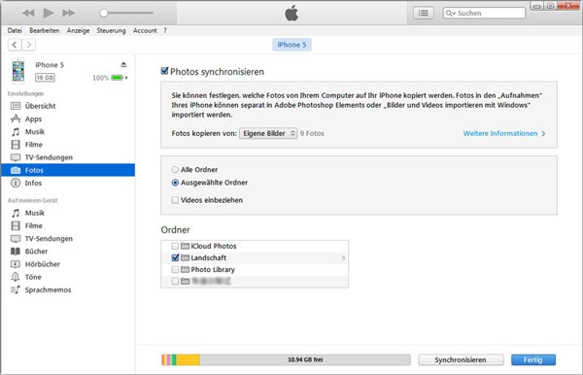The image size is (583, 375).
Task: Focus the Suchen search field
Action: [484, 13]
